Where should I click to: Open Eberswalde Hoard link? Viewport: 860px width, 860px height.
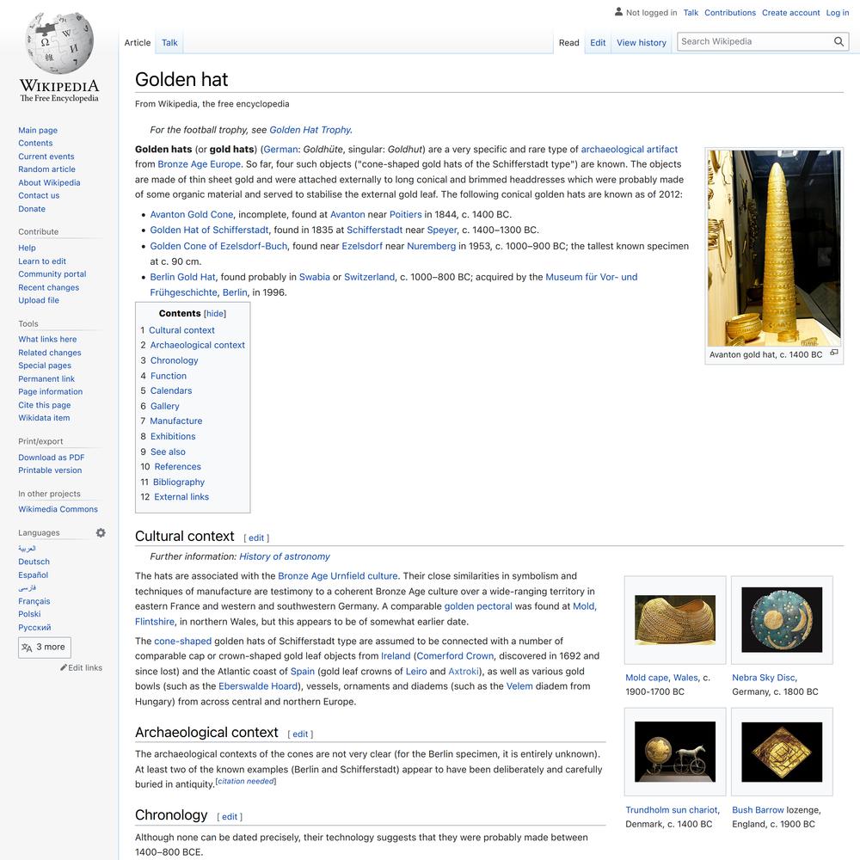coord(258,686)
